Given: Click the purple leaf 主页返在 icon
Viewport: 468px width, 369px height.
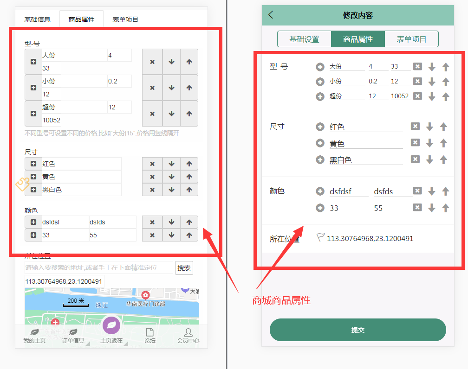Looking at the screenshot, I should [x=111, y=325].
